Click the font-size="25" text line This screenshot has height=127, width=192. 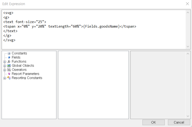tap(25, 22)
